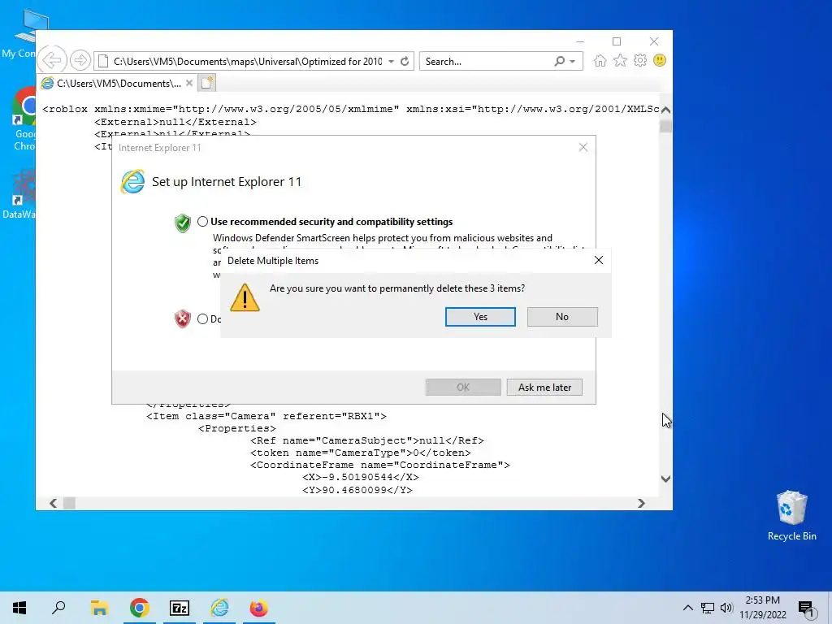Select the C:\Users\VM5\Documents tab
This screenshot has height=624, width=832.
[x=119, y=84]
